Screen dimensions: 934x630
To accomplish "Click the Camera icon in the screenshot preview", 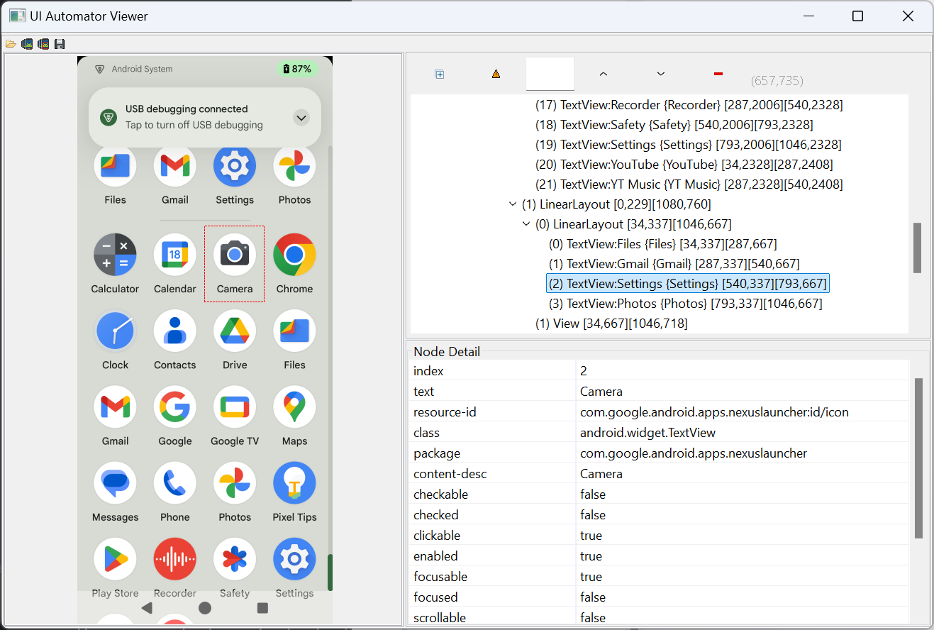I will pos(234,254).
